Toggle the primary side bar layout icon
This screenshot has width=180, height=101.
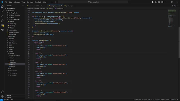153,2
